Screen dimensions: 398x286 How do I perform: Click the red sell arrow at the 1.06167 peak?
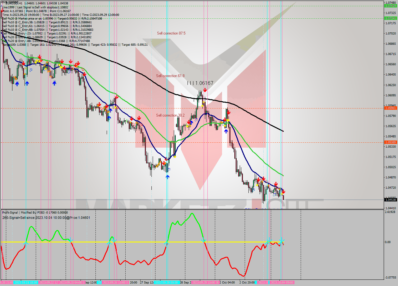[205, 90]
